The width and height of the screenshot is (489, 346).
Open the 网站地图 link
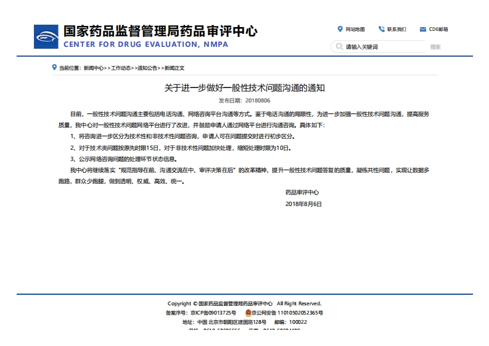(x=355, y=30)
